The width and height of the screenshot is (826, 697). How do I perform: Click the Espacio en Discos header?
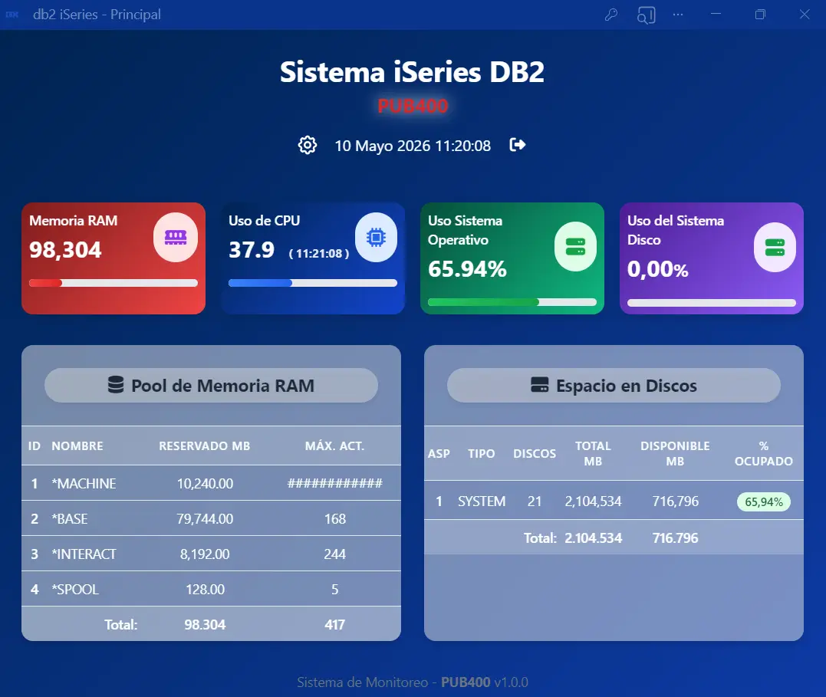pyautogui.click(x=614, y=386)
